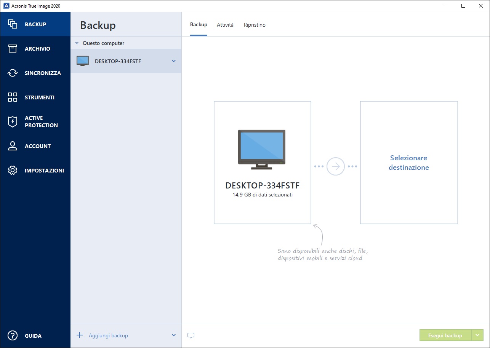
Task: Open the Archivio box icon
Action: tap(13, 48)
